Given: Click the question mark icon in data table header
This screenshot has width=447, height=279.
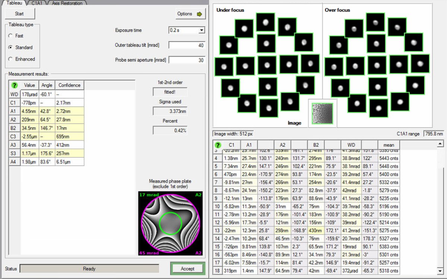Looking at the screenshot, I should (218, 145).
